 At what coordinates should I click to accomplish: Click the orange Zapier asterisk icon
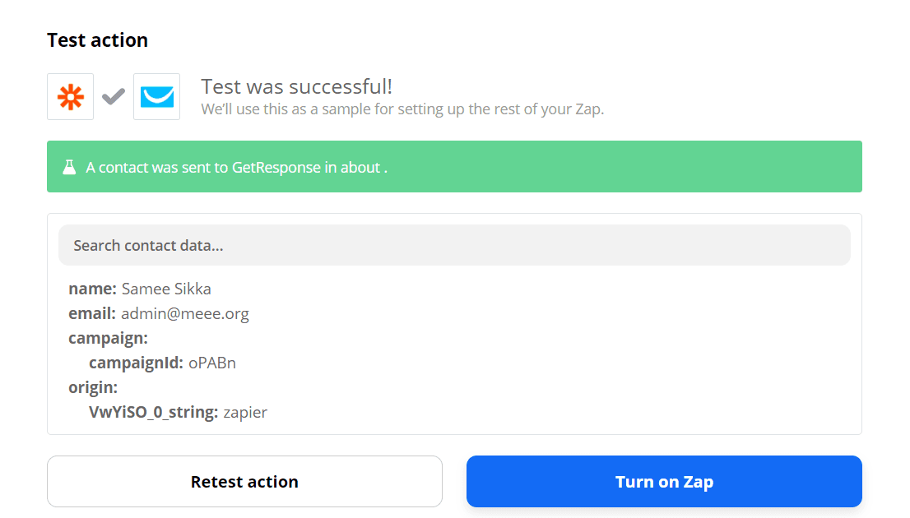click(x=70, y=97)
